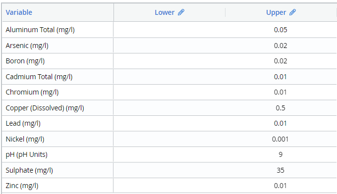The height and width of the screenshot is (194, 337).
Task: Sort by the Variable column header
Action: [x=19, y=12]
